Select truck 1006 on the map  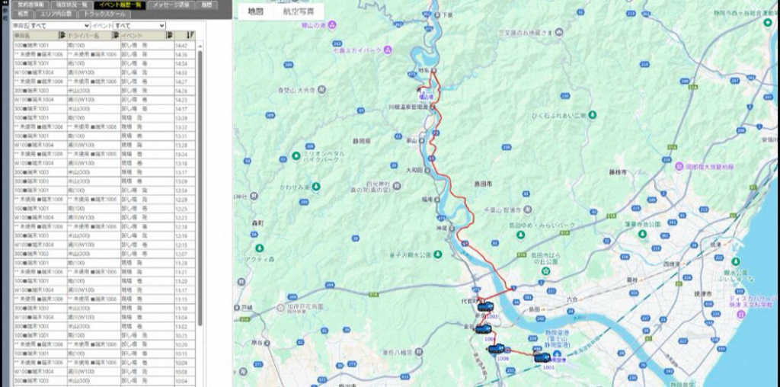[496, 349]
